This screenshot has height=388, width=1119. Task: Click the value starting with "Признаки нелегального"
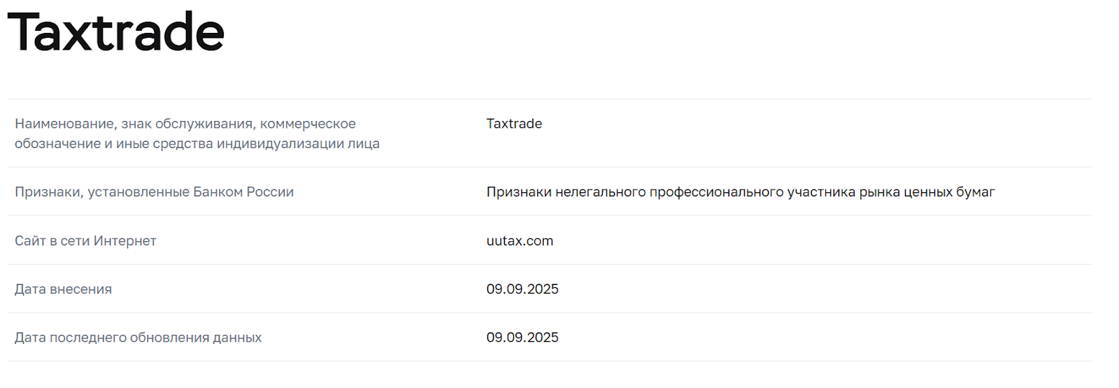coord(740,192)
